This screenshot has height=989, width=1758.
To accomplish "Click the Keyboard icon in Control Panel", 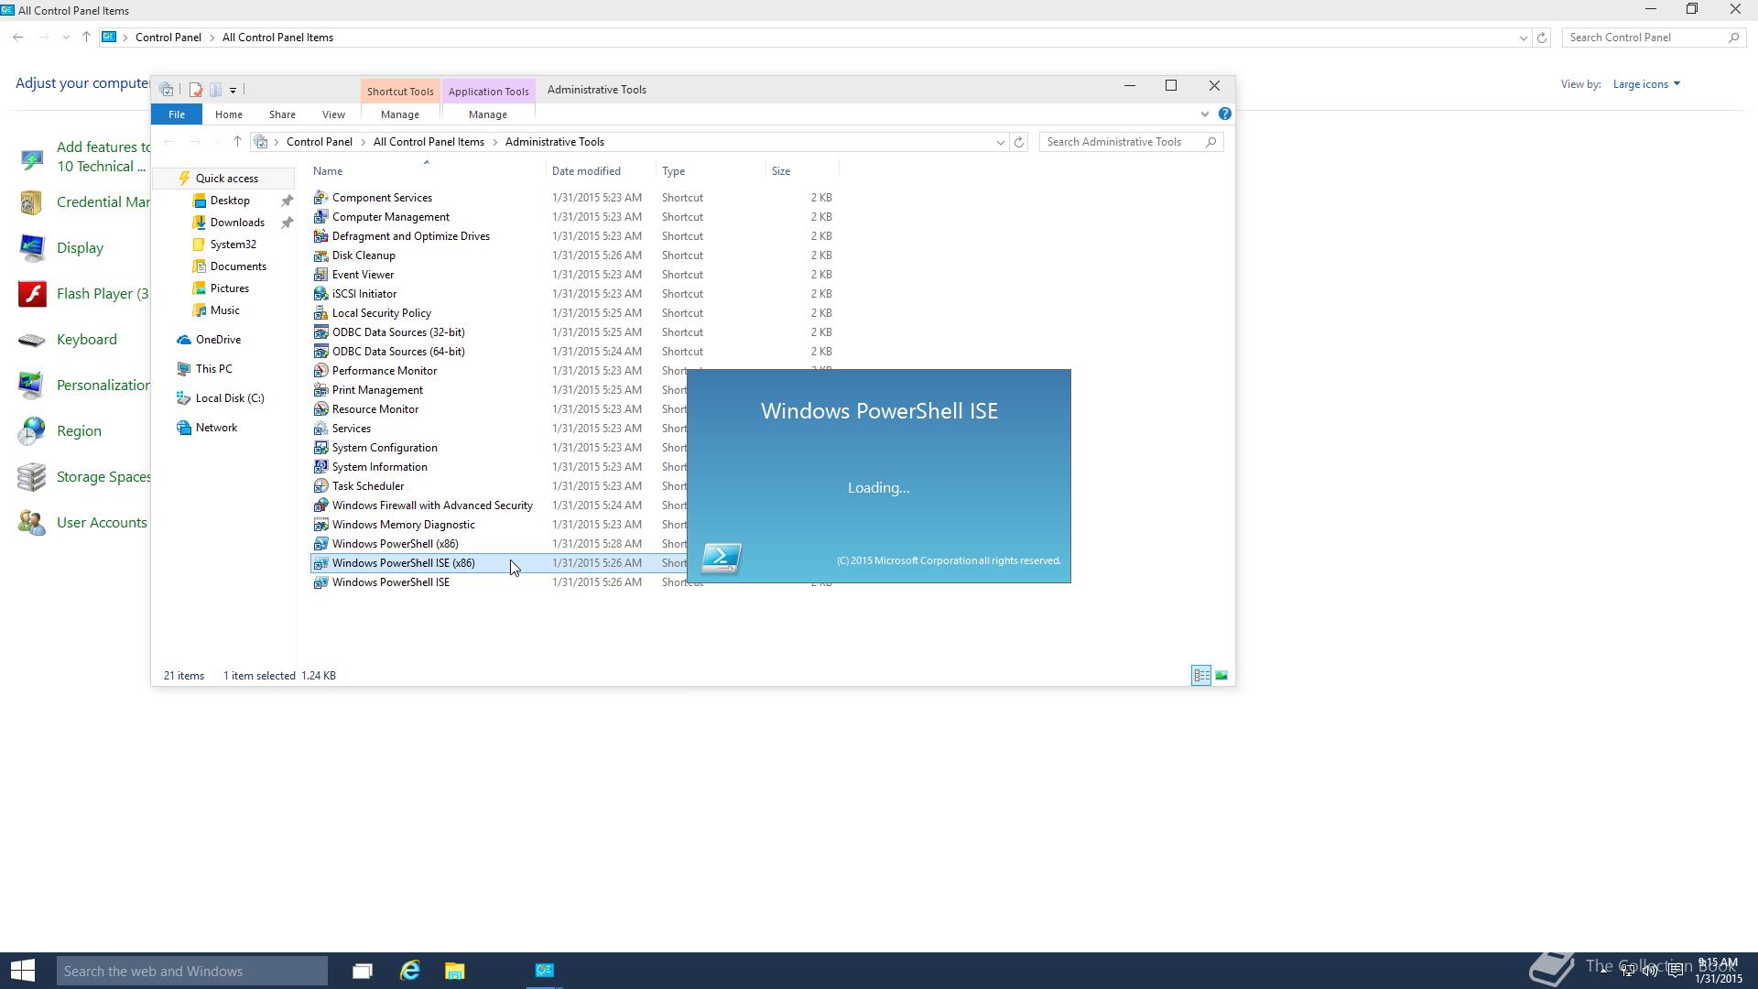I will [x=32, y=340].
